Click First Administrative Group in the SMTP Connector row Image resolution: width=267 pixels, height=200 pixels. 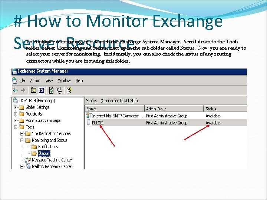pyautogui.click(x=167, y=116)
